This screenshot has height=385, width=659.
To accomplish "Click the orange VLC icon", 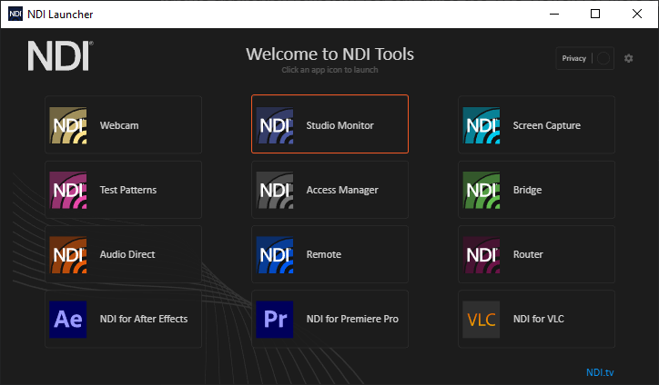I will point(482,319).
